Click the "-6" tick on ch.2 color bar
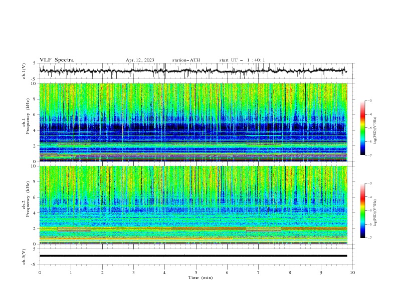The image size is (397, 306). coord(370,224)
